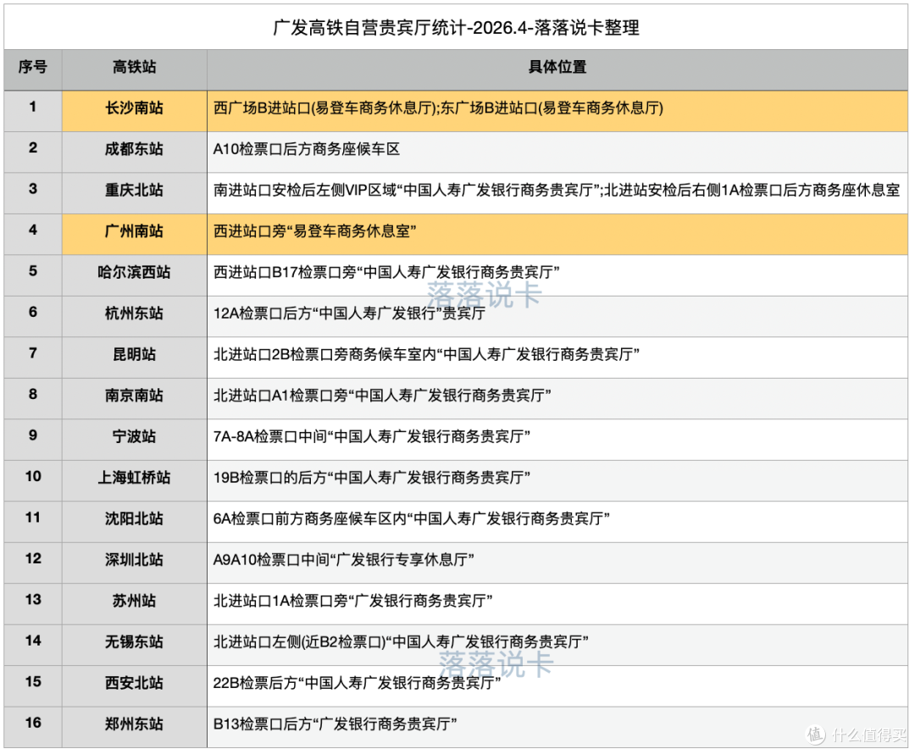
Task: Select location text starting 南进站口安检后左侧VIP区域
Action: click(x=557, y=191)
